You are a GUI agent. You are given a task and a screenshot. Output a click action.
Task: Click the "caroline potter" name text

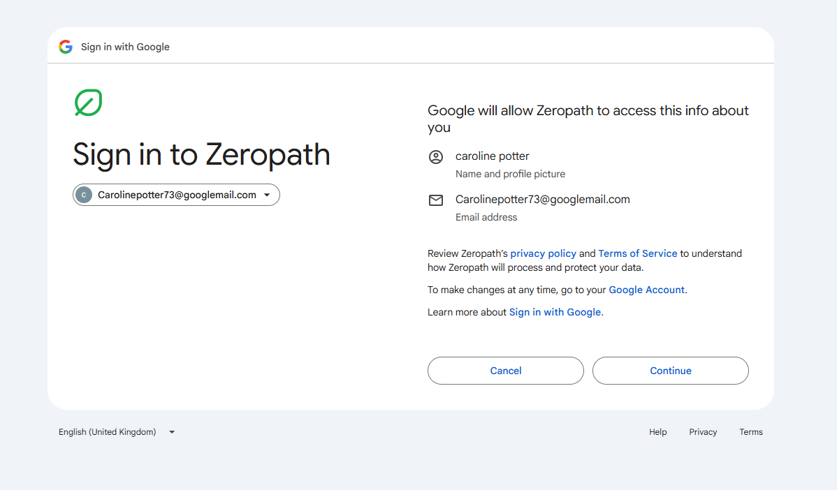493,156
